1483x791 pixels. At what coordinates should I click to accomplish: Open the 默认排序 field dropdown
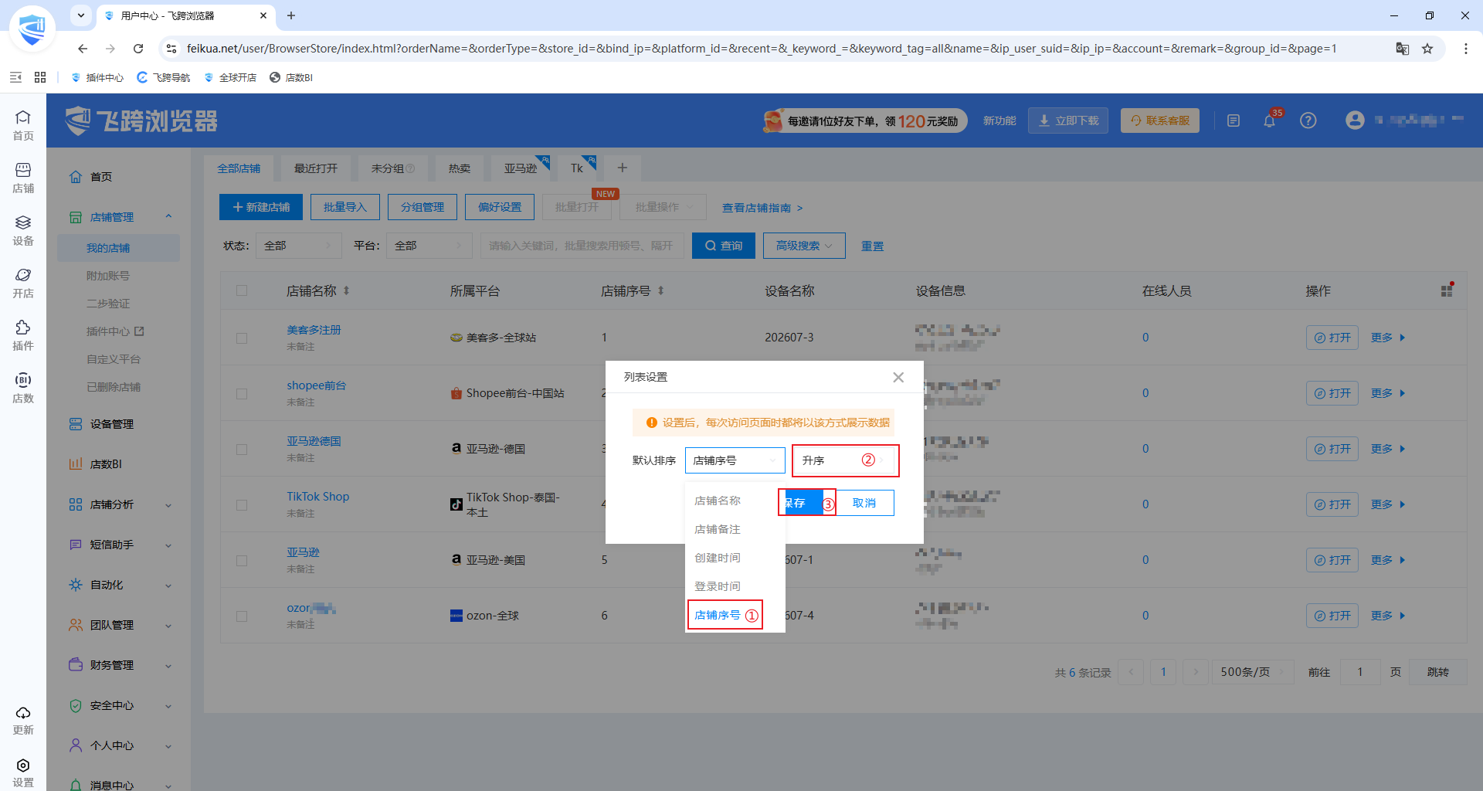[735, 460]
